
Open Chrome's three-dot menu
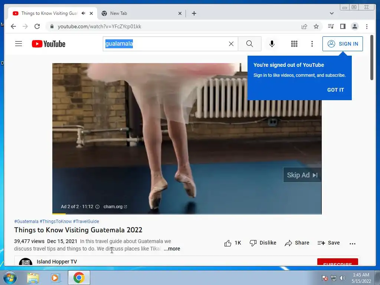[x=367, y=26]
